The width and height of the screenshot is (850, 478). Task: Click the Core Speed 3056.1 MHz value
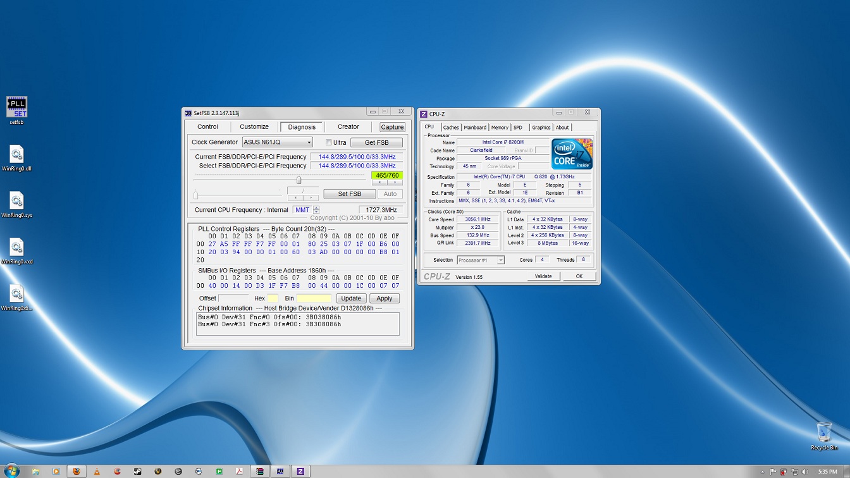pyautogui.click(x=477, y=219)
